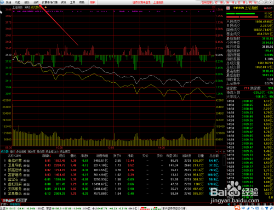Open the 系统 system menu
The width and height of the screenshot is (274, 210).
9,2
